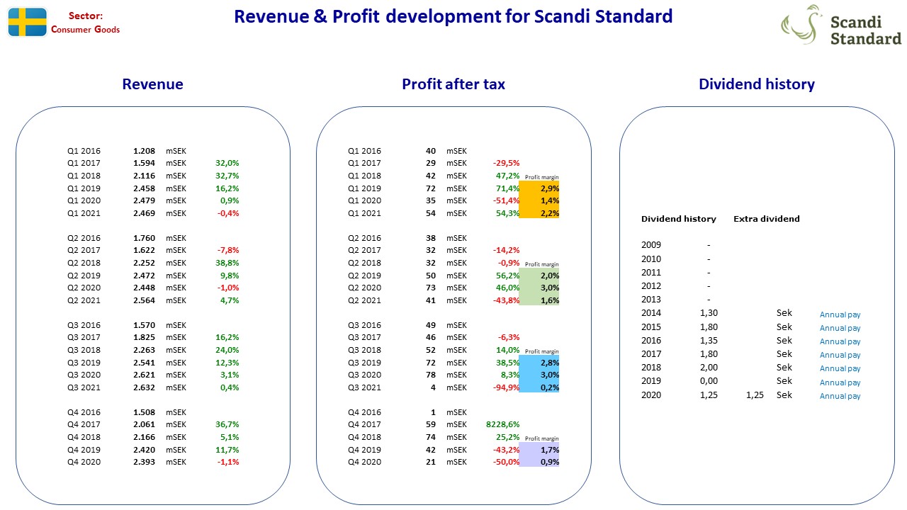This screenshot has height=510, width=907.
Task: Click Q4 2020 profit change -50,0%
Action: pyautogui.click(x=506, y=462)
